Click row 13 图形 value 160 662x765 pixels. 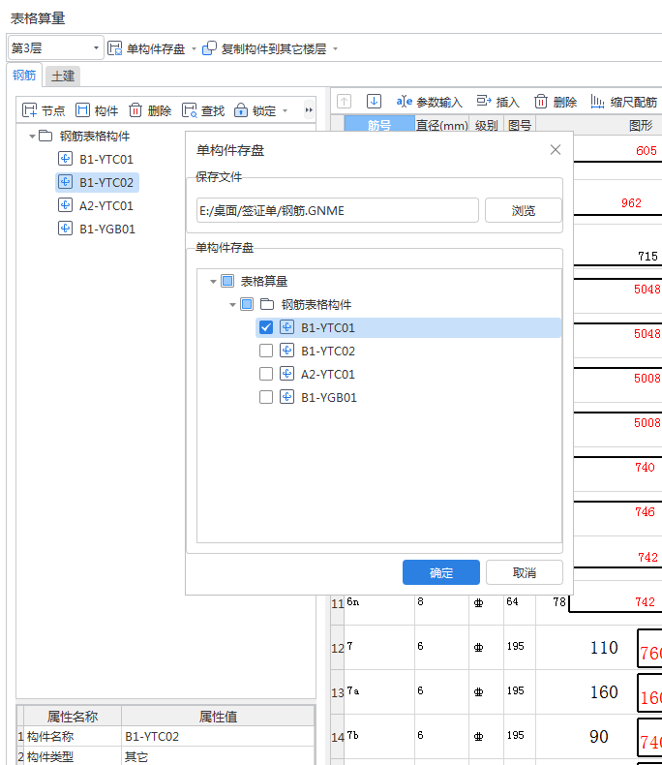[x=604, y=691]
